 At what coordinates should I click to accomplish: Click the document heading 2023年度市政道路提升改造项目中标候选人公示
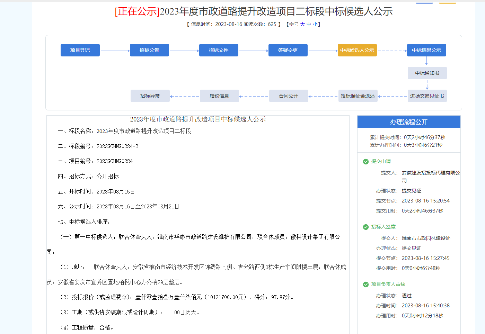coord(198,119)
